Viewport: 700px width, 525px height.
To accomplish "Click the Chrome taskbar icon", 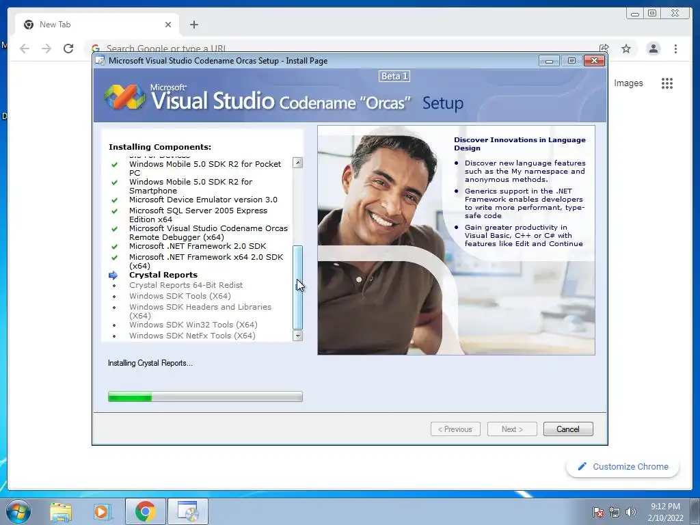I will point(146,511).
